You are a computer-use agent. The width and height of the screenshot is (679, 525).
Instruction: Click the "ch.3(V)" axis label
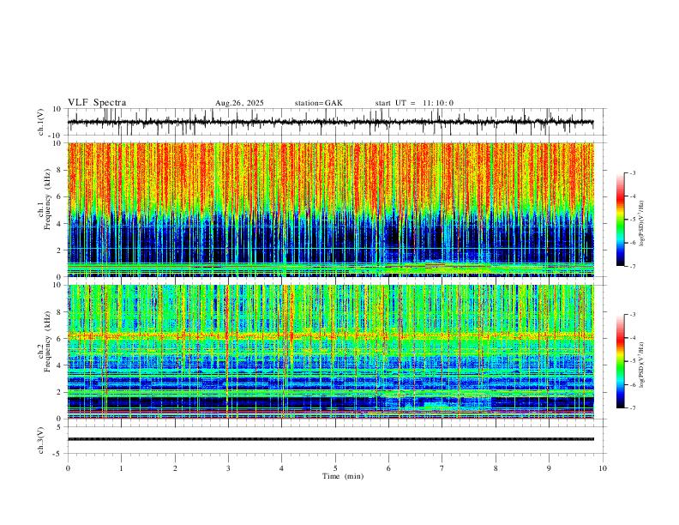coord(41,441)
